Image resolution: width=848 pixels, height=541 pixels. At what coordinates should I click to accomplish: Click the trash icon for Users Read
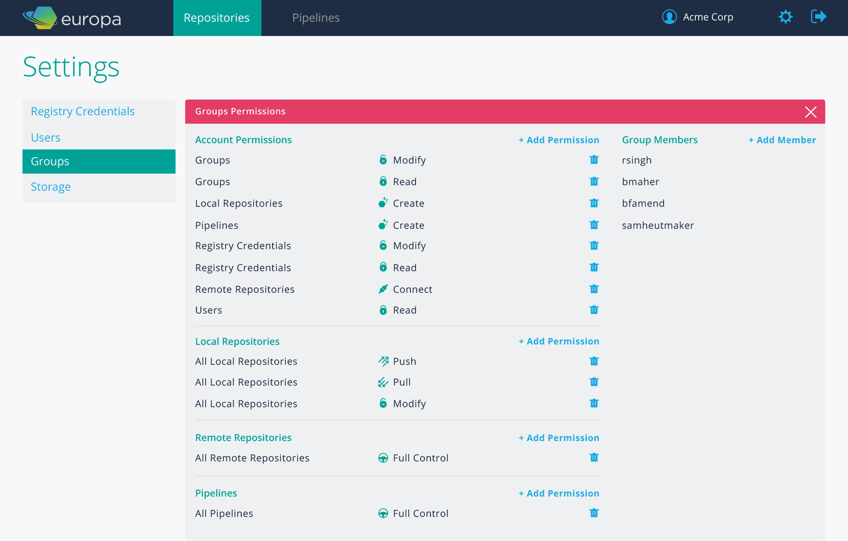[594, 310]
